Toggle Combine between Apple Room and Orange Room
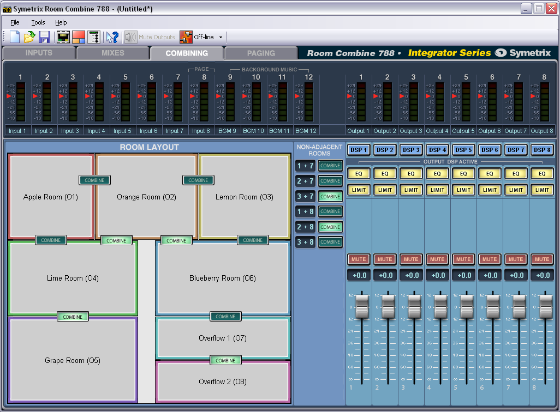This screenshot has width=560, height=412. click(94, 180)
